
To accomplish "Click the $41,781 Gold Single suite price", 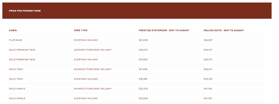I will (208, 99).
